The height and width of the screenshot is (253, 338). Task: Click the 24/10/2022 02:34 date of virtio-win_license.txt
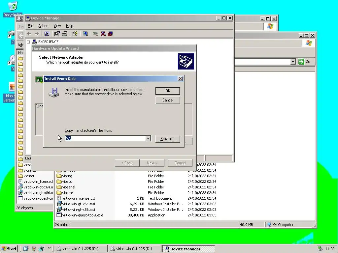202,198
